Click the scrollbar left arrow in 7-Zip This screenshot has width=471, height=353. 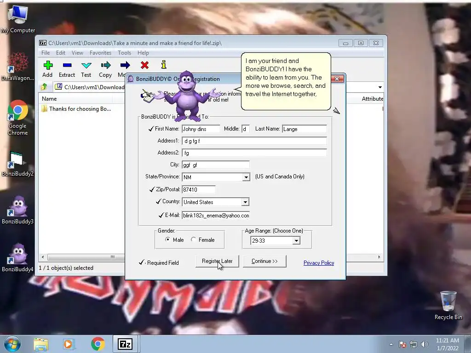coord(43,257)
